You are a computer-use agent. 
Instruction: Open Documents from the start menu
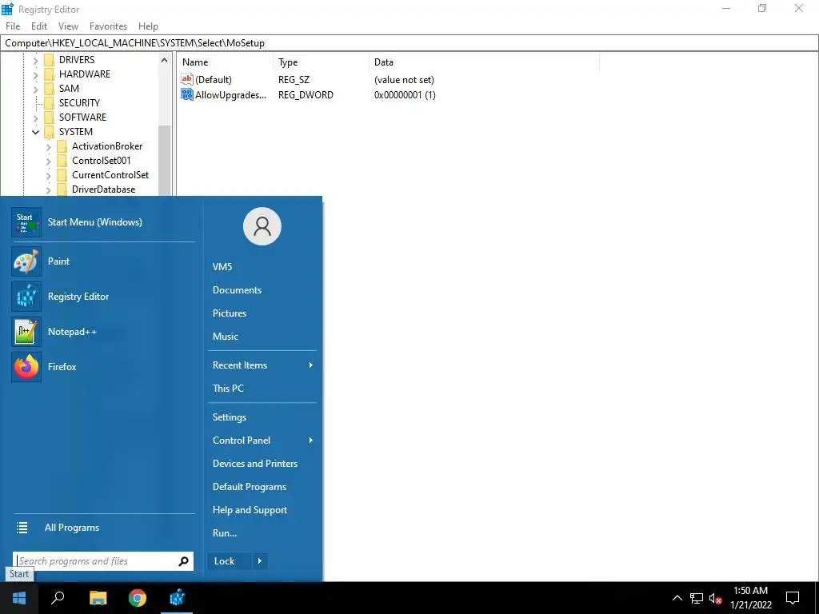click(x=237, y=289)
